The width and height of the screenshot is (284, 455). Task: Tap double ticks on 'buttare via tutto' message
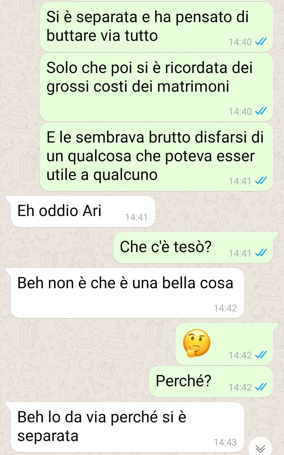pyautogui.click(x=261, y=41)
